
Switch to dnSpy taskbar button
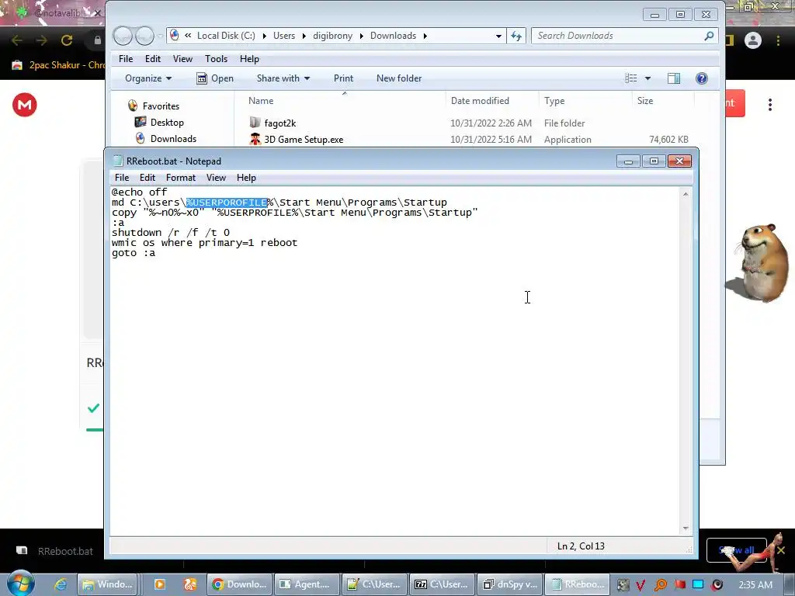[509, 584]
